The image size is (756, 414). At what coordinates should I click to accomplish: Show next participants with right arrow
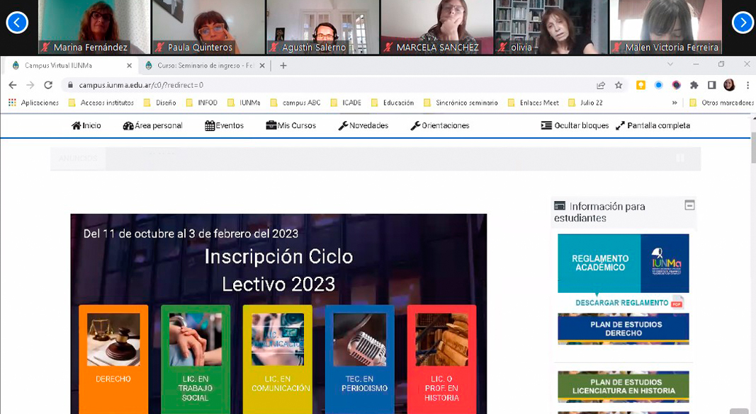point(743,23)
